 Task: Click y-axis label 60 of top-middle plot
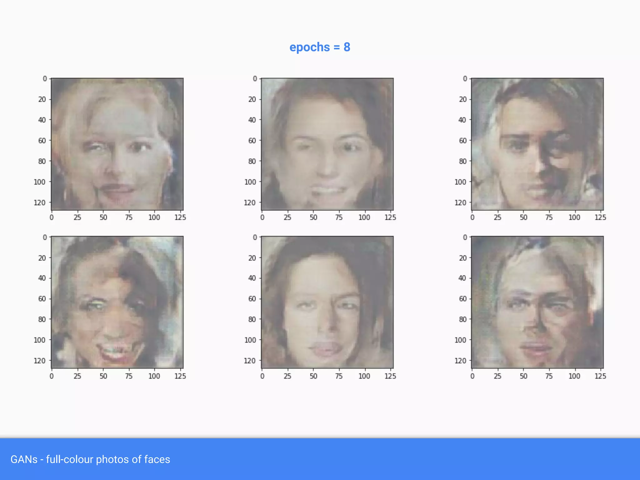click(252, 141)
